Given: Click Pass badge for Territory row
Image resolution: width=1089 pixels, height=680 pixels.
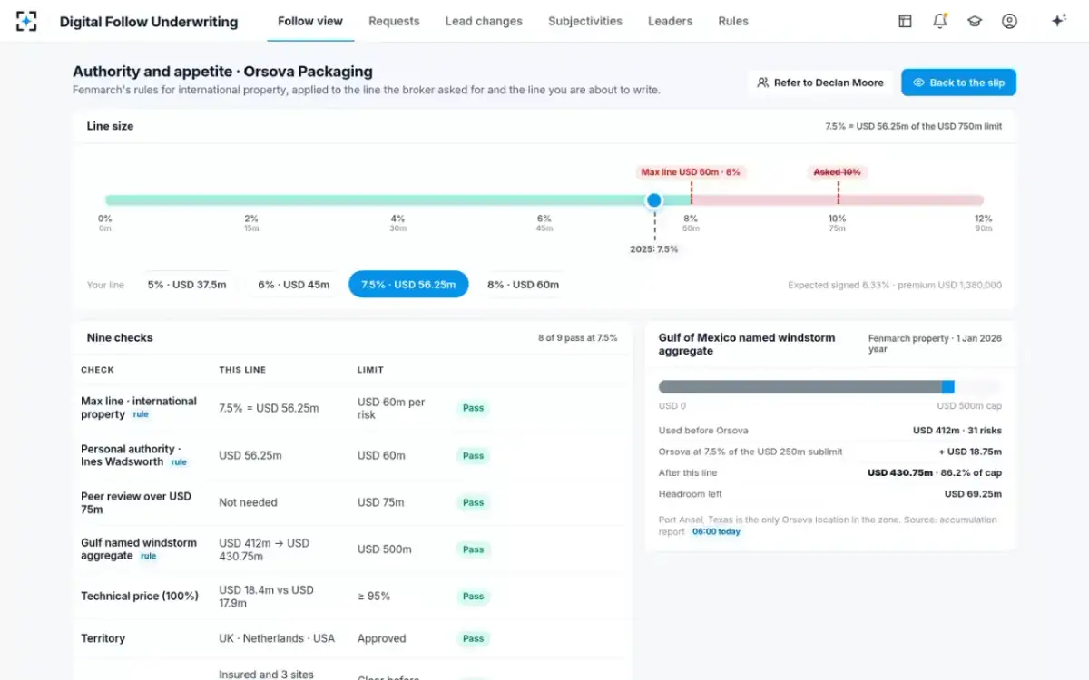Looking at the screenshot, I should (473, 638).
